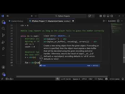Click the while loop comment line
This screenshot has height=94, width=125.
pos(62,31)
